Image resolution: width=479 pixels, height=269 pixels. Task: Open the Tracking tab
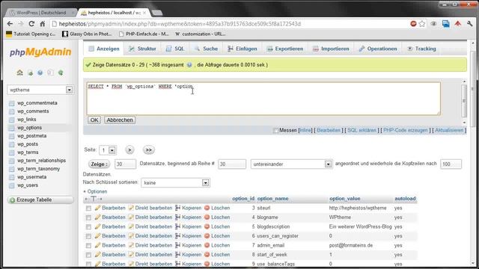421,49
